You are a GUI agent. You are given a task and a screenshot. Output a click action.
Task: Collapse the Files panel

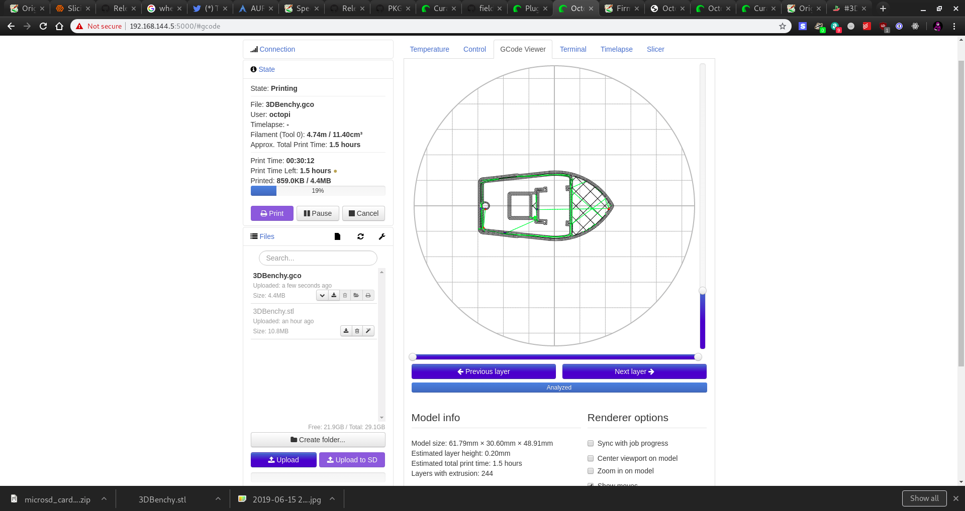point(267,236)
